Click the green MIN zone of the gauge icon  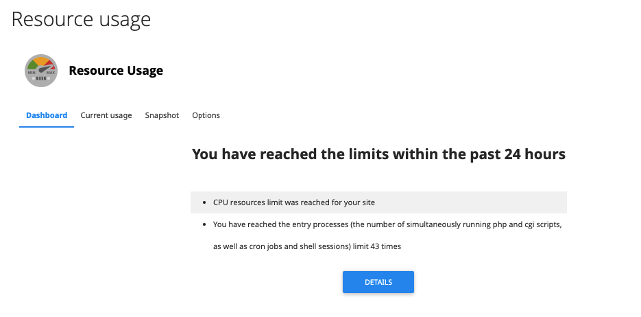32,66
